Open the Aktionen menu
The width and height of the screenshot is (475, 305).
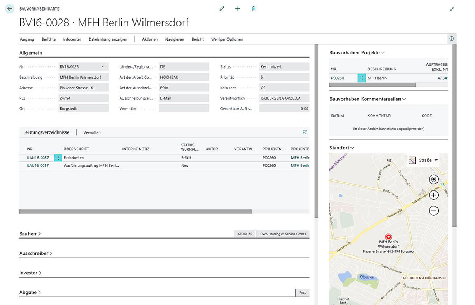coord(150,39)
